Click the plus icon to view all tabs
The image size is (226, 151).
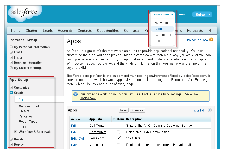[210, 30]
